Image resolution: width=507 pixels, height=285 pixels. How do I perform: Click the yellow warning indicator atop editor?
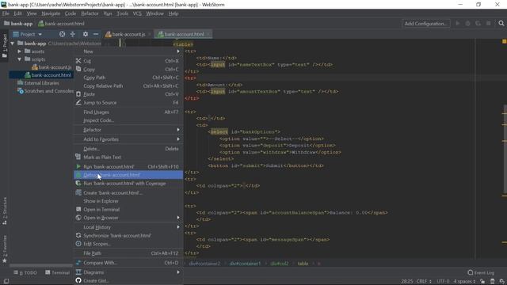[x=504, y=41]
